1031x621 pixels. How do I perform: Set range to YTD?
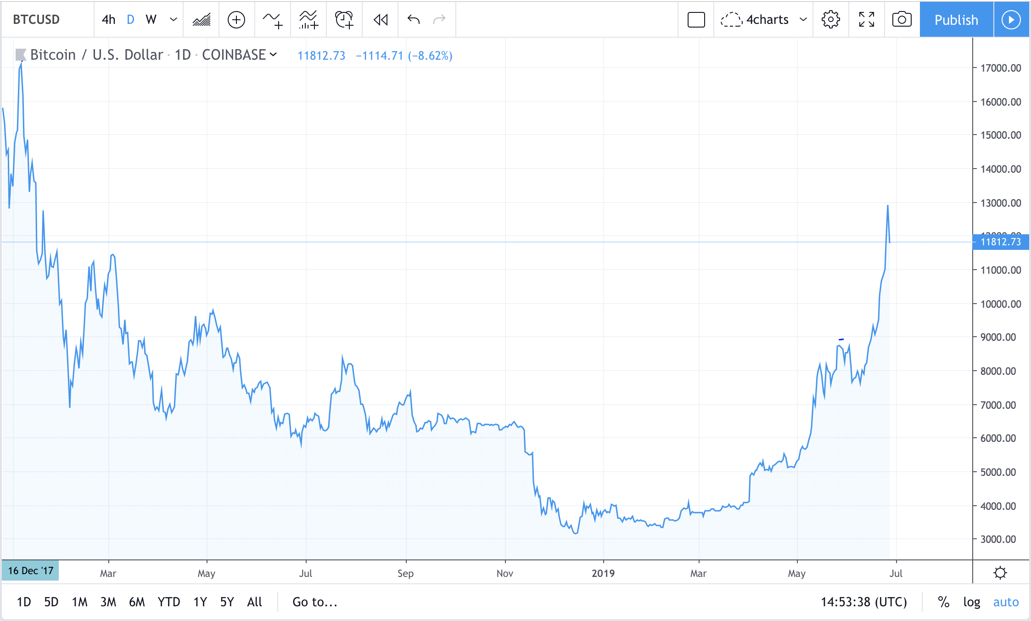click(168, 602)
